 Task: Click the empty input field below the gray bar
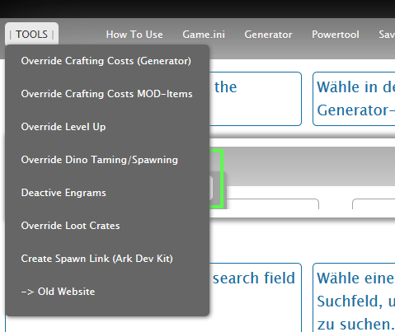(273, 203)
